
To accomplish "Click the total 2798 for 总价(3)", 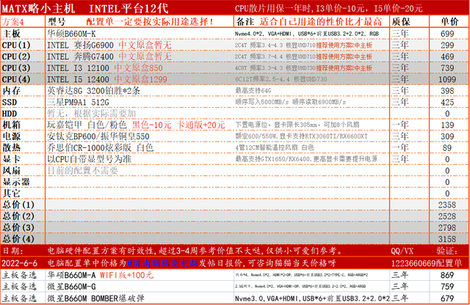I will (x=447, y=228).
